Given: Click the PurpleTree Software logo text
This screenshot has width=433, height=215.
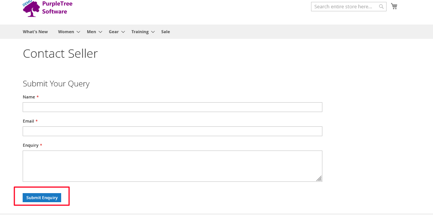Looking at the screenshot, I should tap(57, 8).
